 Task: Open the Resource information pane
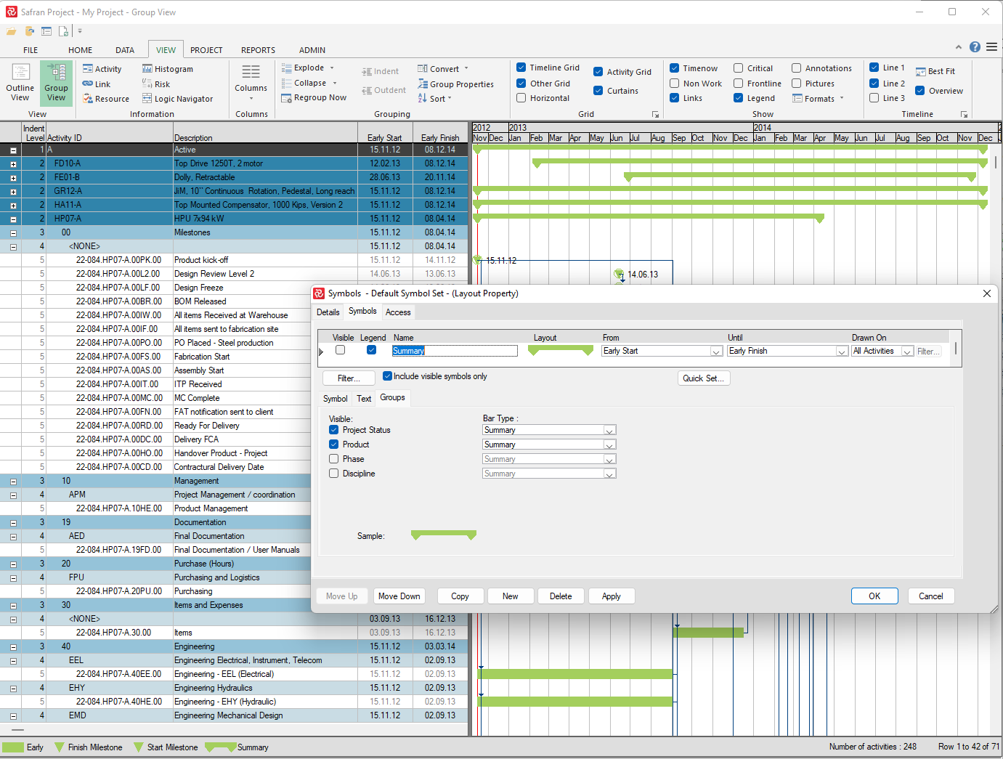(x=106, y=99)
